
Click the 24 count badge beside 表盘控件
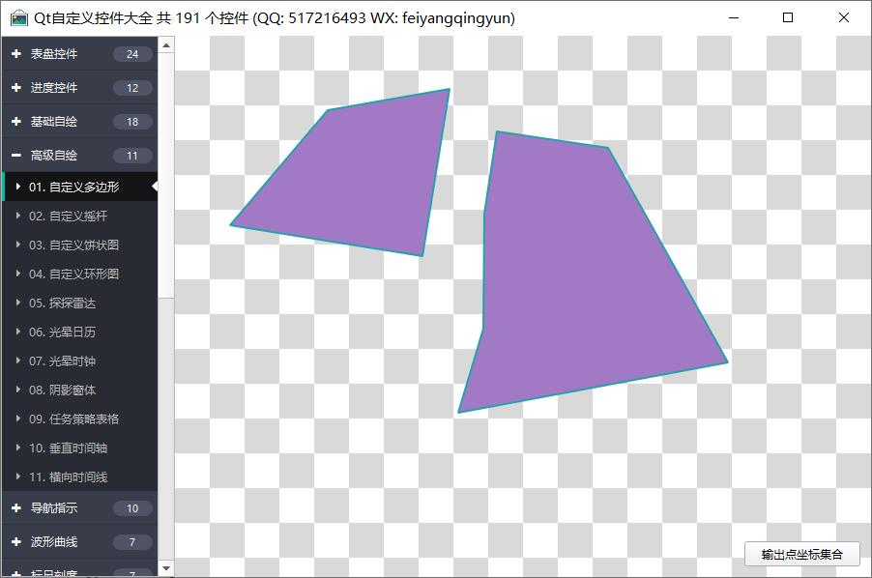(x=132, y=54)
